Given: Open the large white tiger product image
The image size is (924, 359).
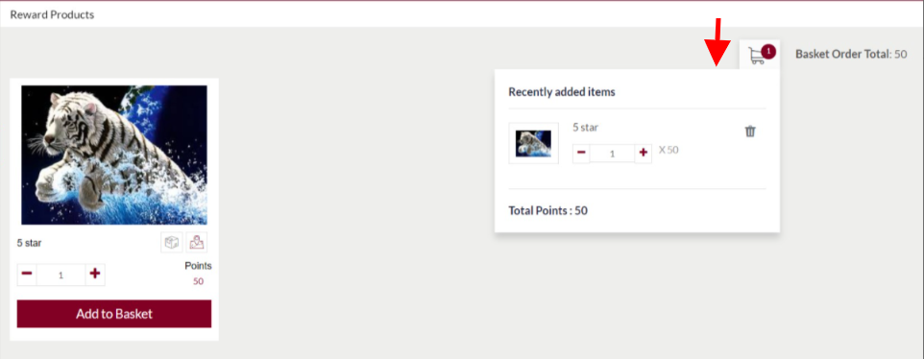Looking at the screenshot, I should pyautogui.click(x=114, y=155).
